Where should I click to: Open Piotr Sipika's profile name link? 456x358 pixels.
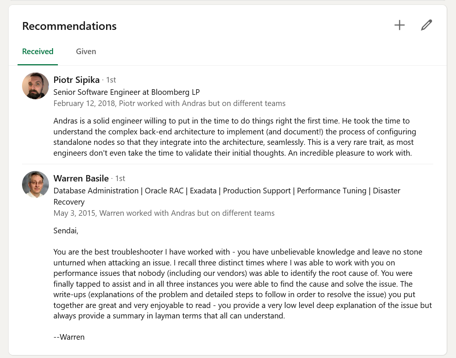tap(77, 80)
